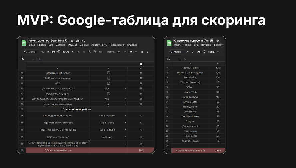Star the right spreadsheet document

pos(218,41)
